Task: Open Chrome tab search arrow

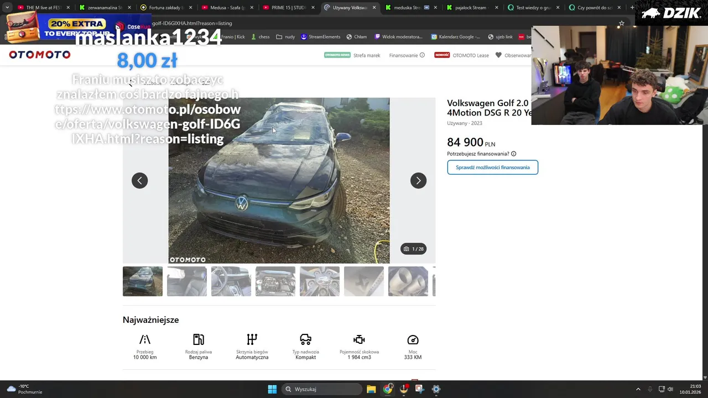Action: click(x=7, y=8)
